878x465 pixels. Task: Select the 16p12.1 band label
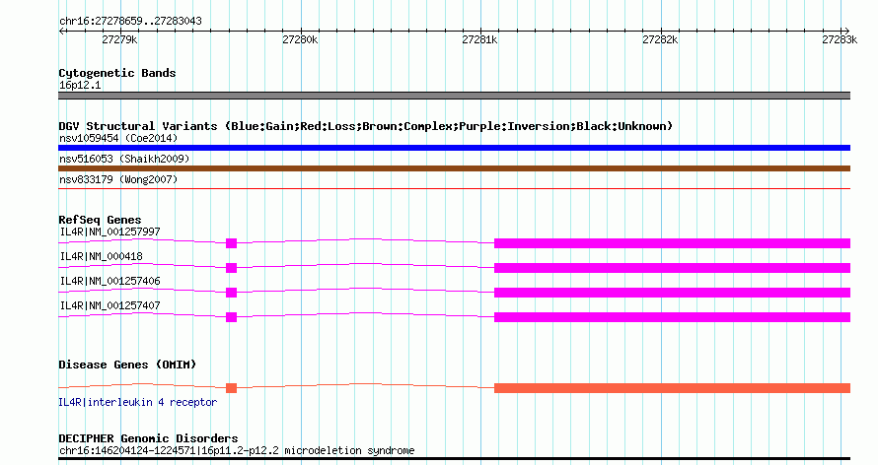(80, 85)
